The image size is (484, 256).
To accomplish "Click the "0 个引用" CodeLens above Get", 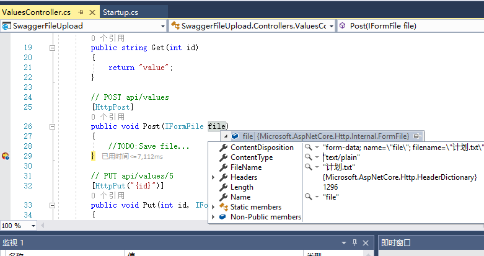I will pos(108,38).
